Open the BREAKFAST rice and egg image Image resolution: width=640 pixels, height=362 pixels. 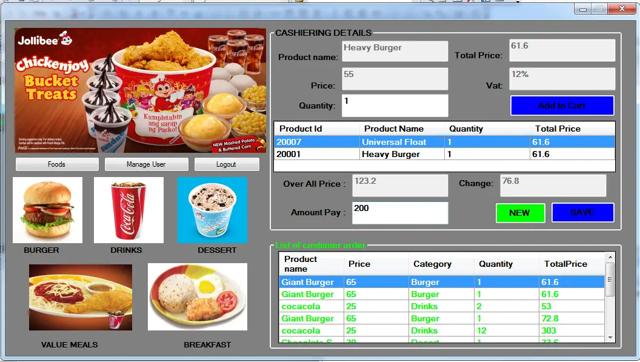[198, 297]
